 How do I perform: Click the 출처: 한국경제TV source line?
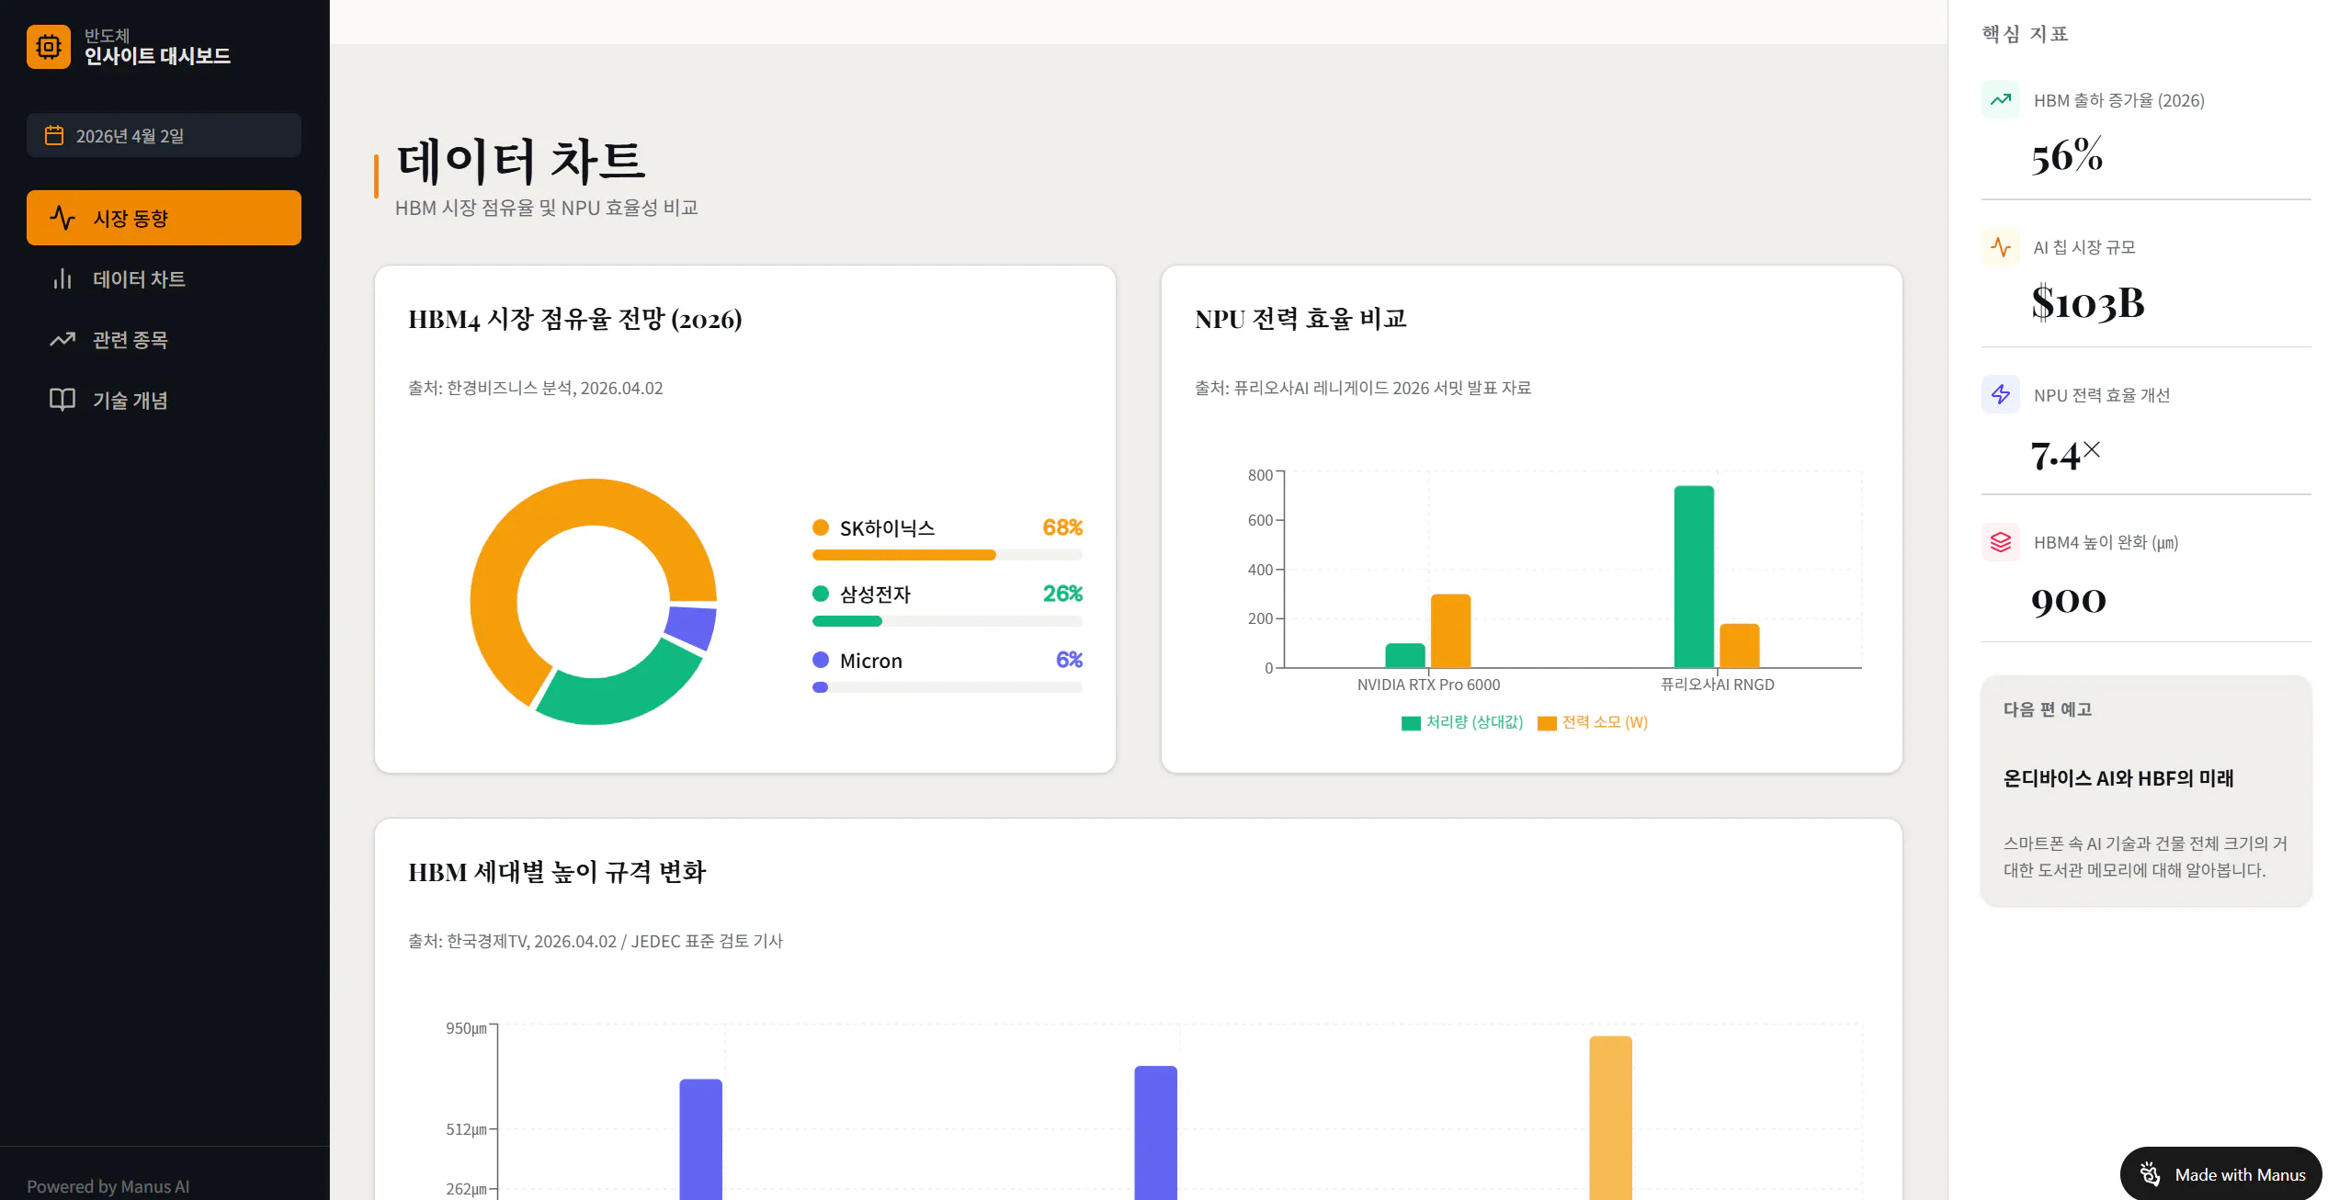pos(596,941)
